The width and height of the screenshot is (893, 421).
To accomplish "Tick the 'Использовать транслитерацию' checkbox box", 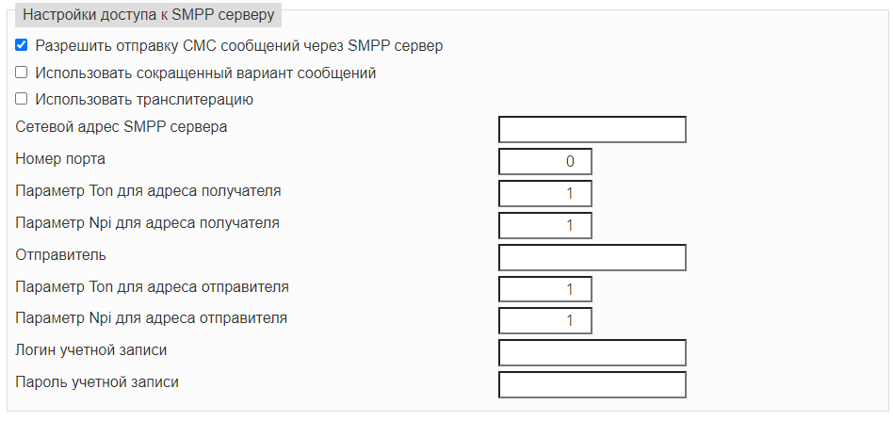I will pyautogui.click(x=21, y=99).
